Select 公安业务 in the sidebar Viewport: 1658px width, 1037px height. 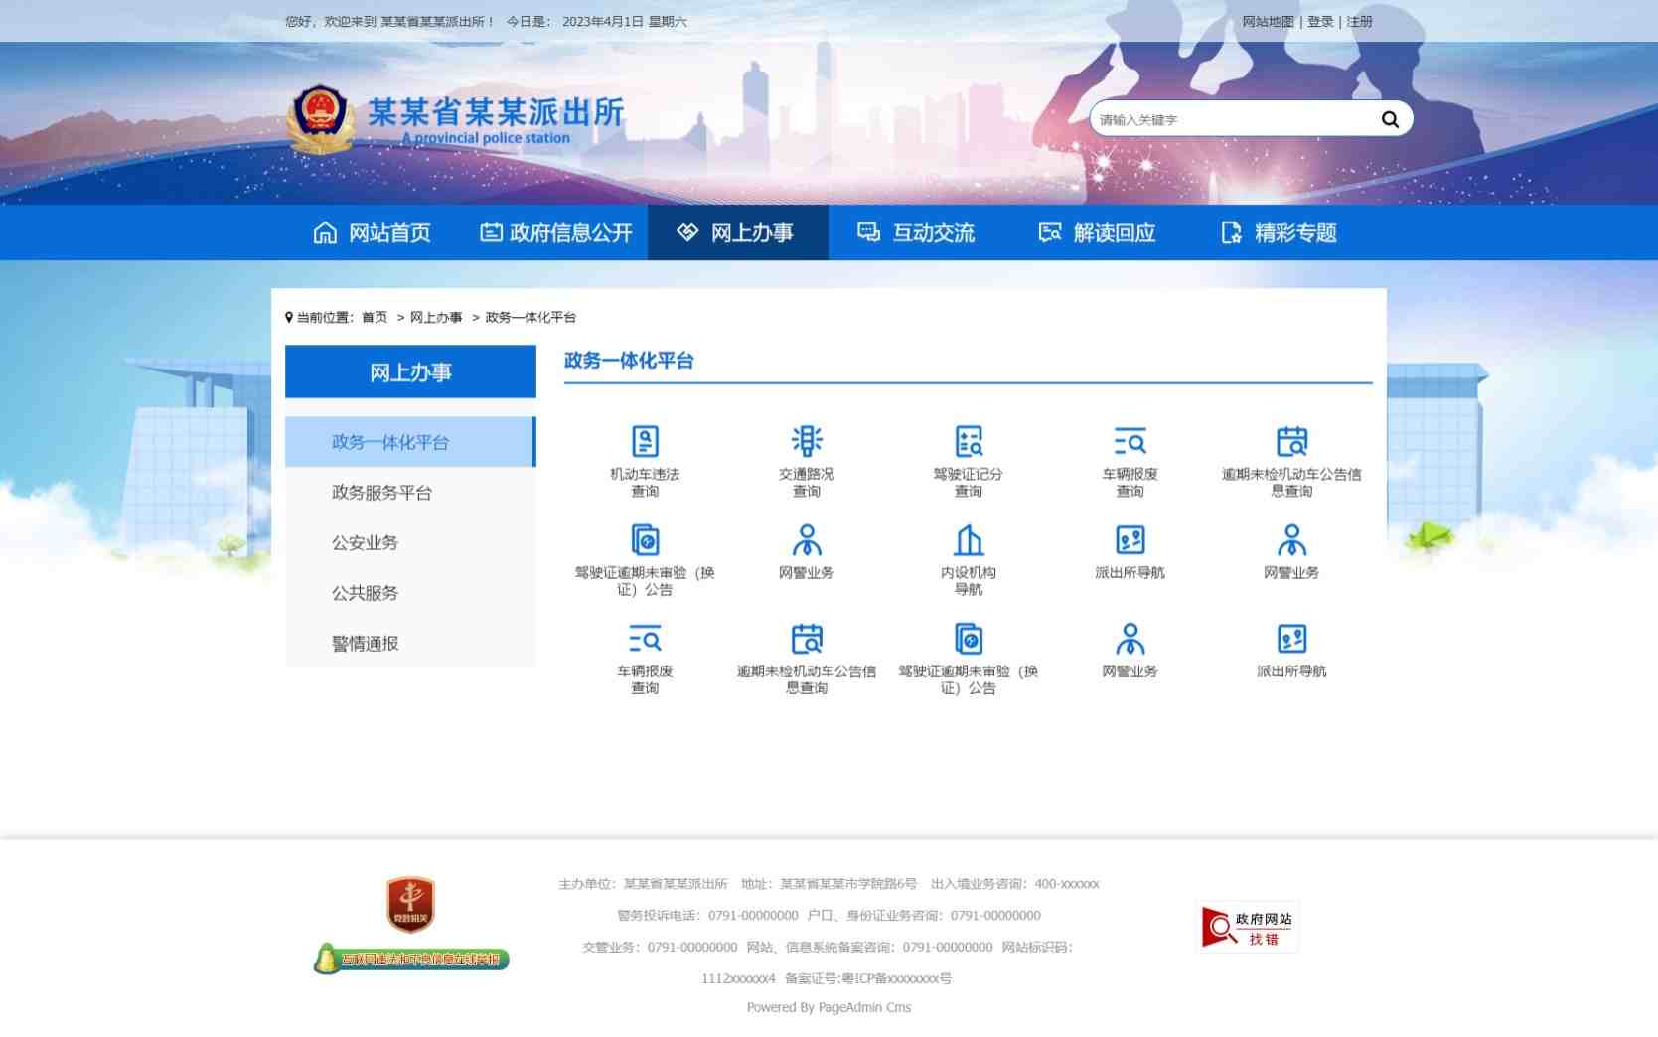[365, 543]
